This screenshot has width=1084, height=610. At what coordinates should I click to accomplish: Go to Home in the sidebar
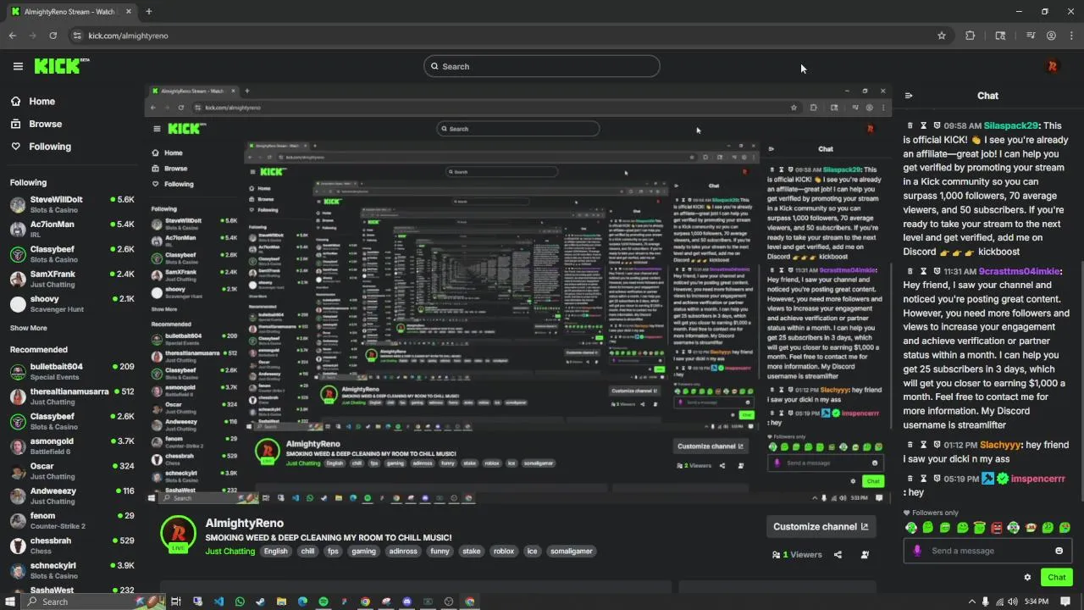pos(34,101)
